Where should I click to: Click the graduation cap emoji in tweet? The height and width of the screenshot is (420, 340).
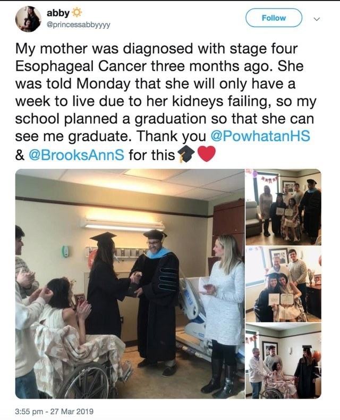pos(186,154)
